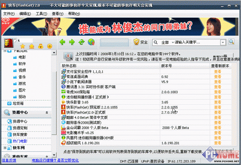
Task: Click the 软件名称 column header
Action: tap(110, 66)
